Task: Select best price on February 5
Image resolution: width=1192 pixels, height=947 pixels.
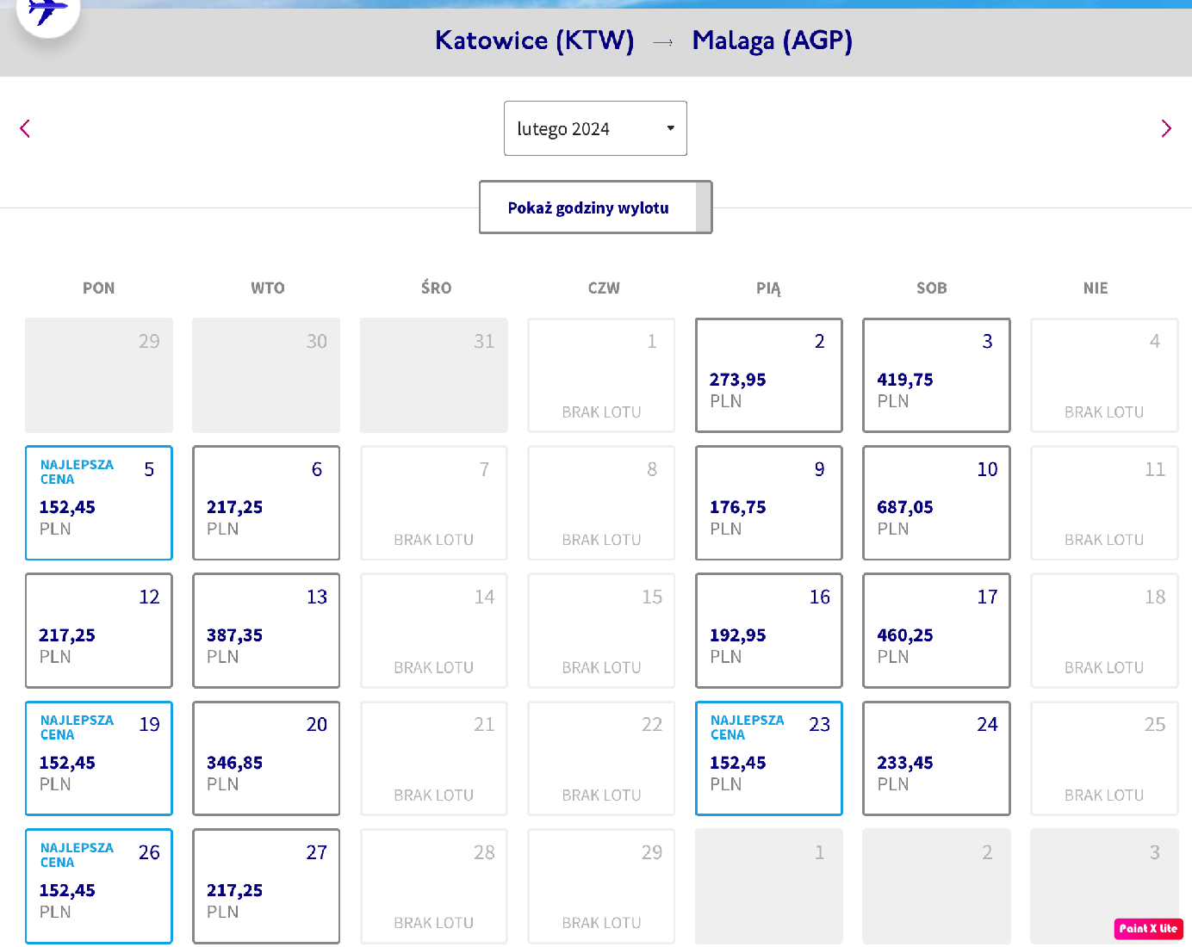Action: tap(99, 503)
